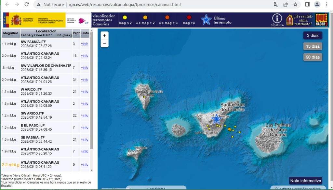Click the earthquake list scrollbar down arrow
333x190 pixels.
(91, 170)
